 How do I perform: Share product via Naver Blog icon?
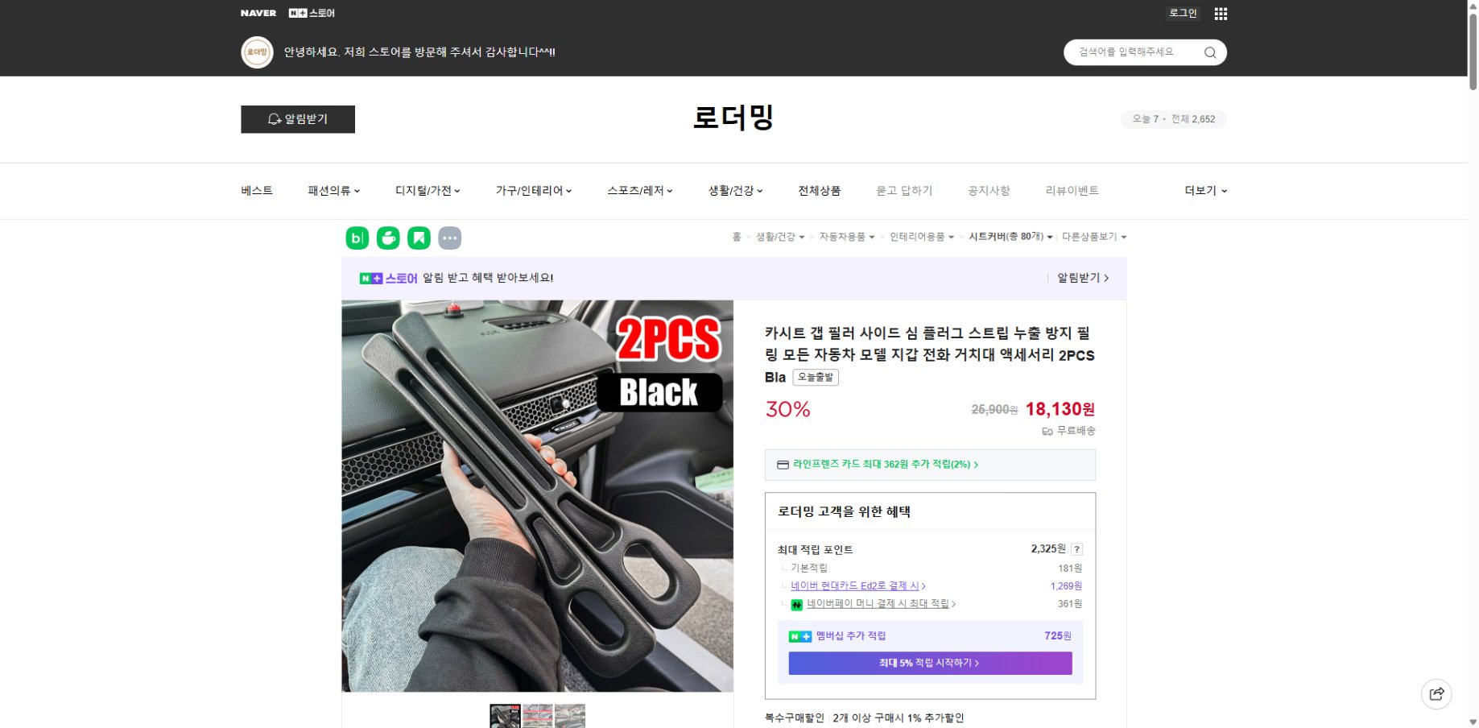click(x=357, y=238)
